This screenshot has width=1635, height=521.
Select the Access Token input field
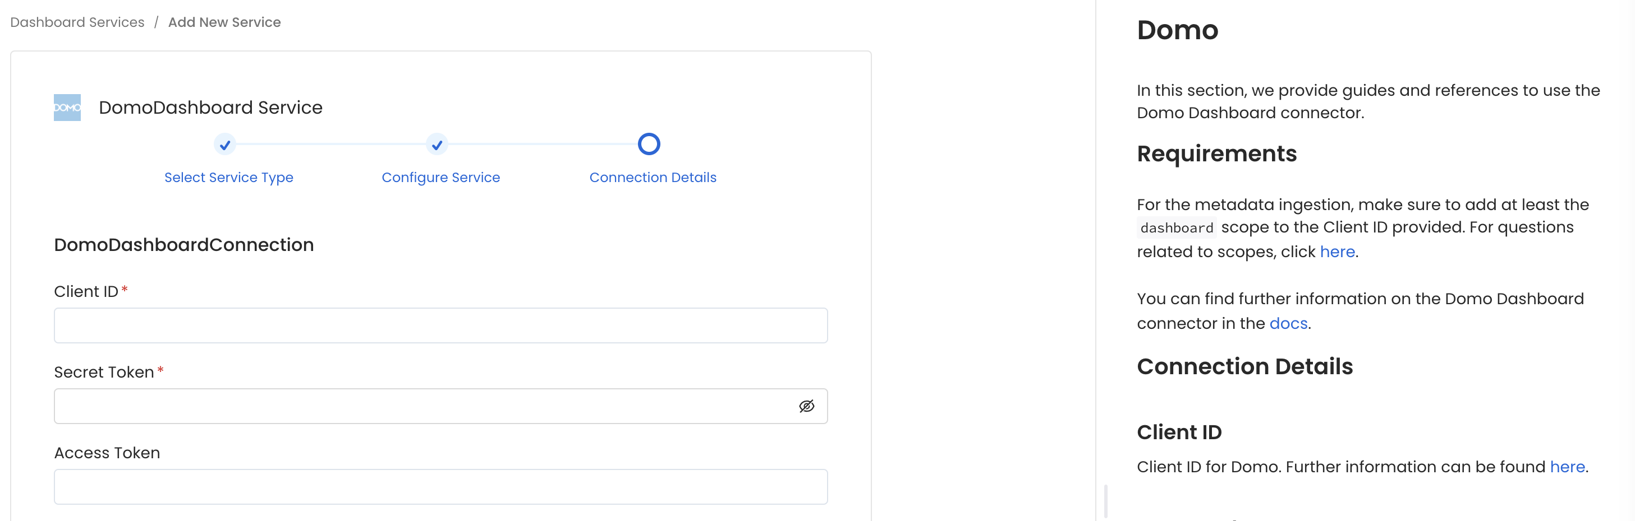[x=440, y=486]
